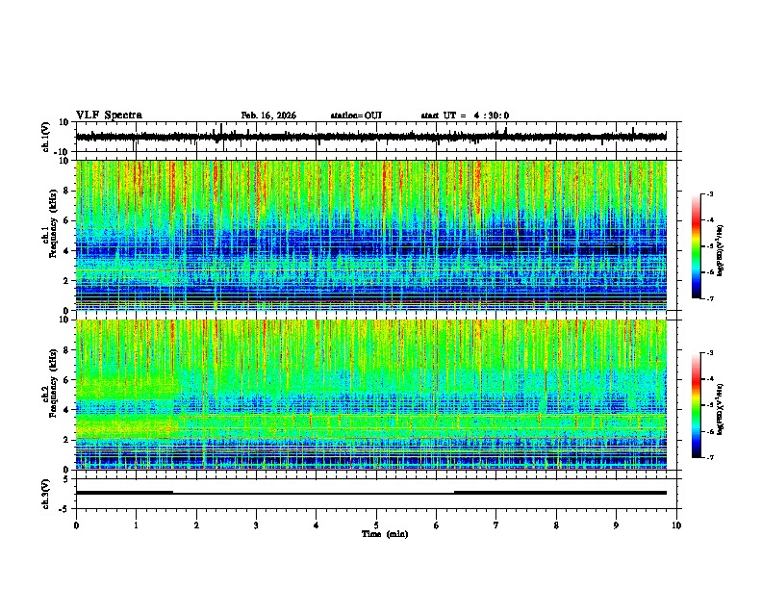The height and width of the screenshot is (589, 762).
Task: Click inside the ch.2 spectrogram panel
Action: tap(370, 395)
